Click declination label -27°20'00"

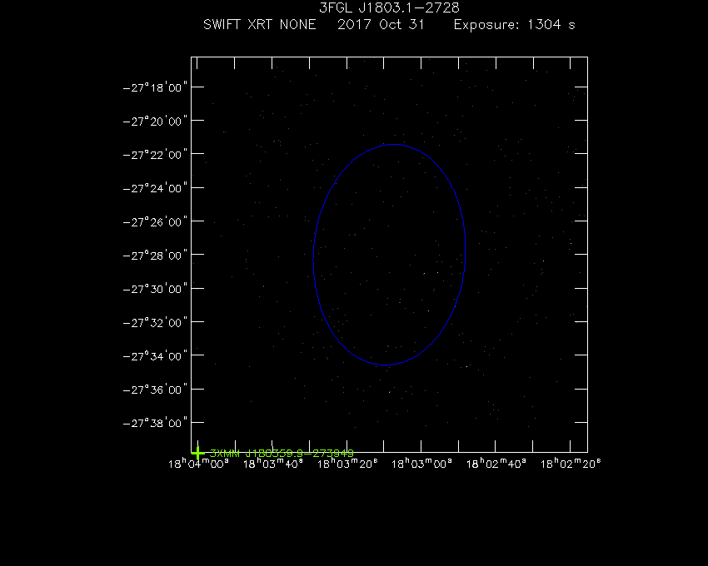(x=155, y=122)
